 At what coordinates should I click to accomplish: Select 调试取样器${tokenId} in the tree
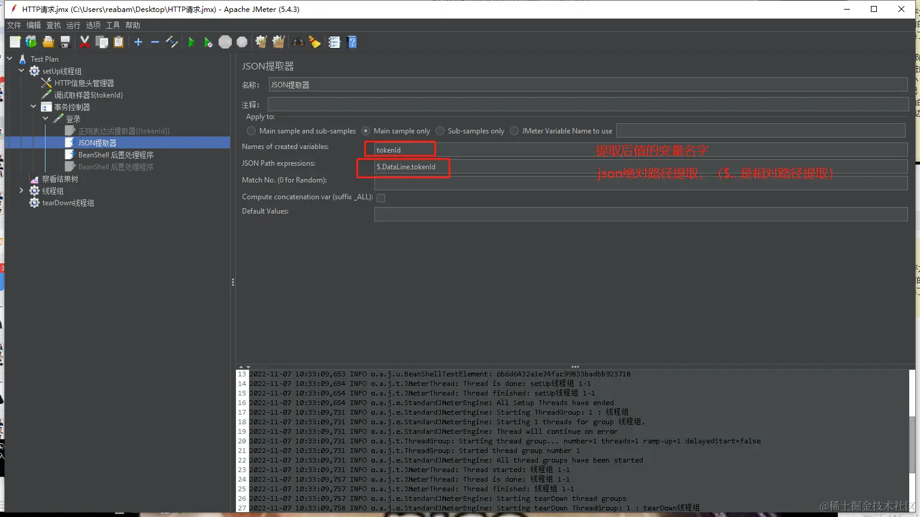89,95
